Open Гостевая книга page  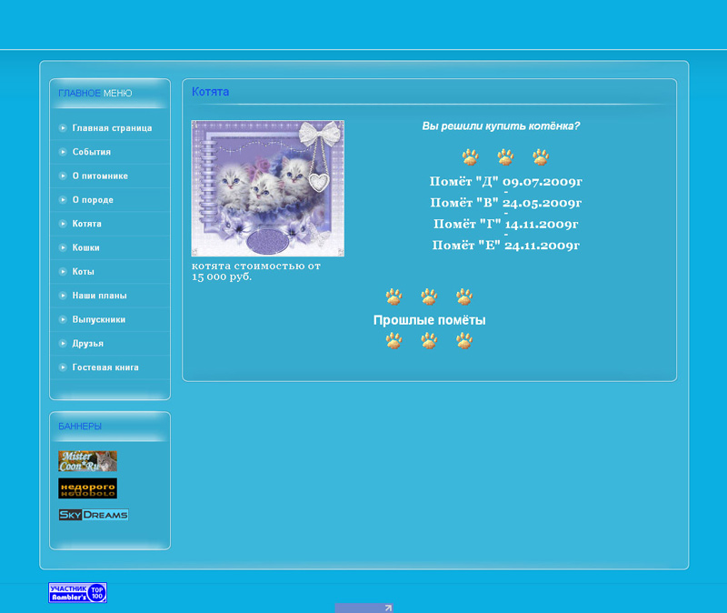point(105,367)
